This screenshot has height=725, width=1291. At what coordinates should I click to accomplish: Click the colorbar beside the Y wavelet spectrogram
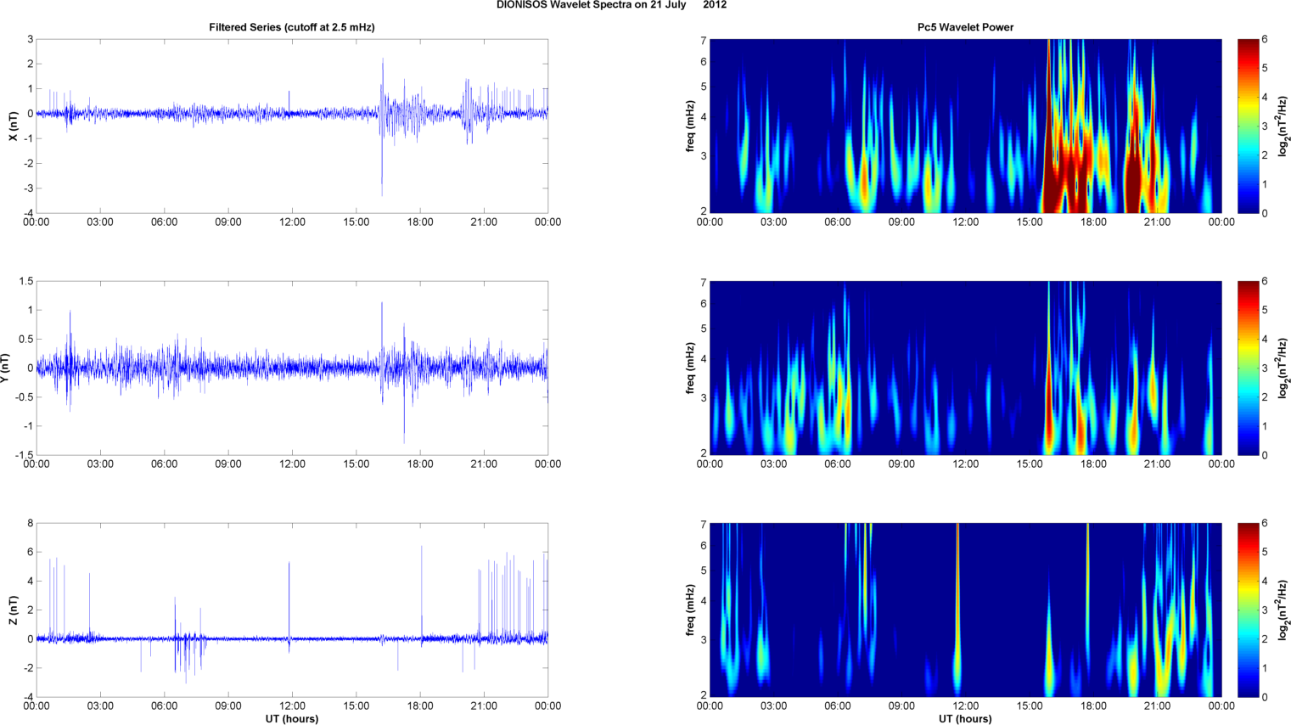click(x=1248, y=368)
